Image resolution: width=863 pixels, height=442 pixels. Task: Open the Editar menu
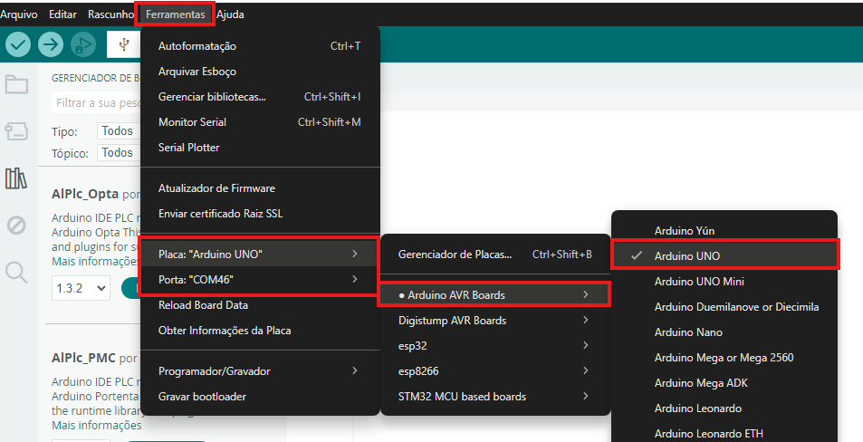pos(62,14)
